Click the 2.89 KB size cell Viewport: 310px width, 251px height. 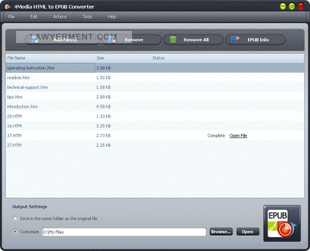tap(103, 97)
